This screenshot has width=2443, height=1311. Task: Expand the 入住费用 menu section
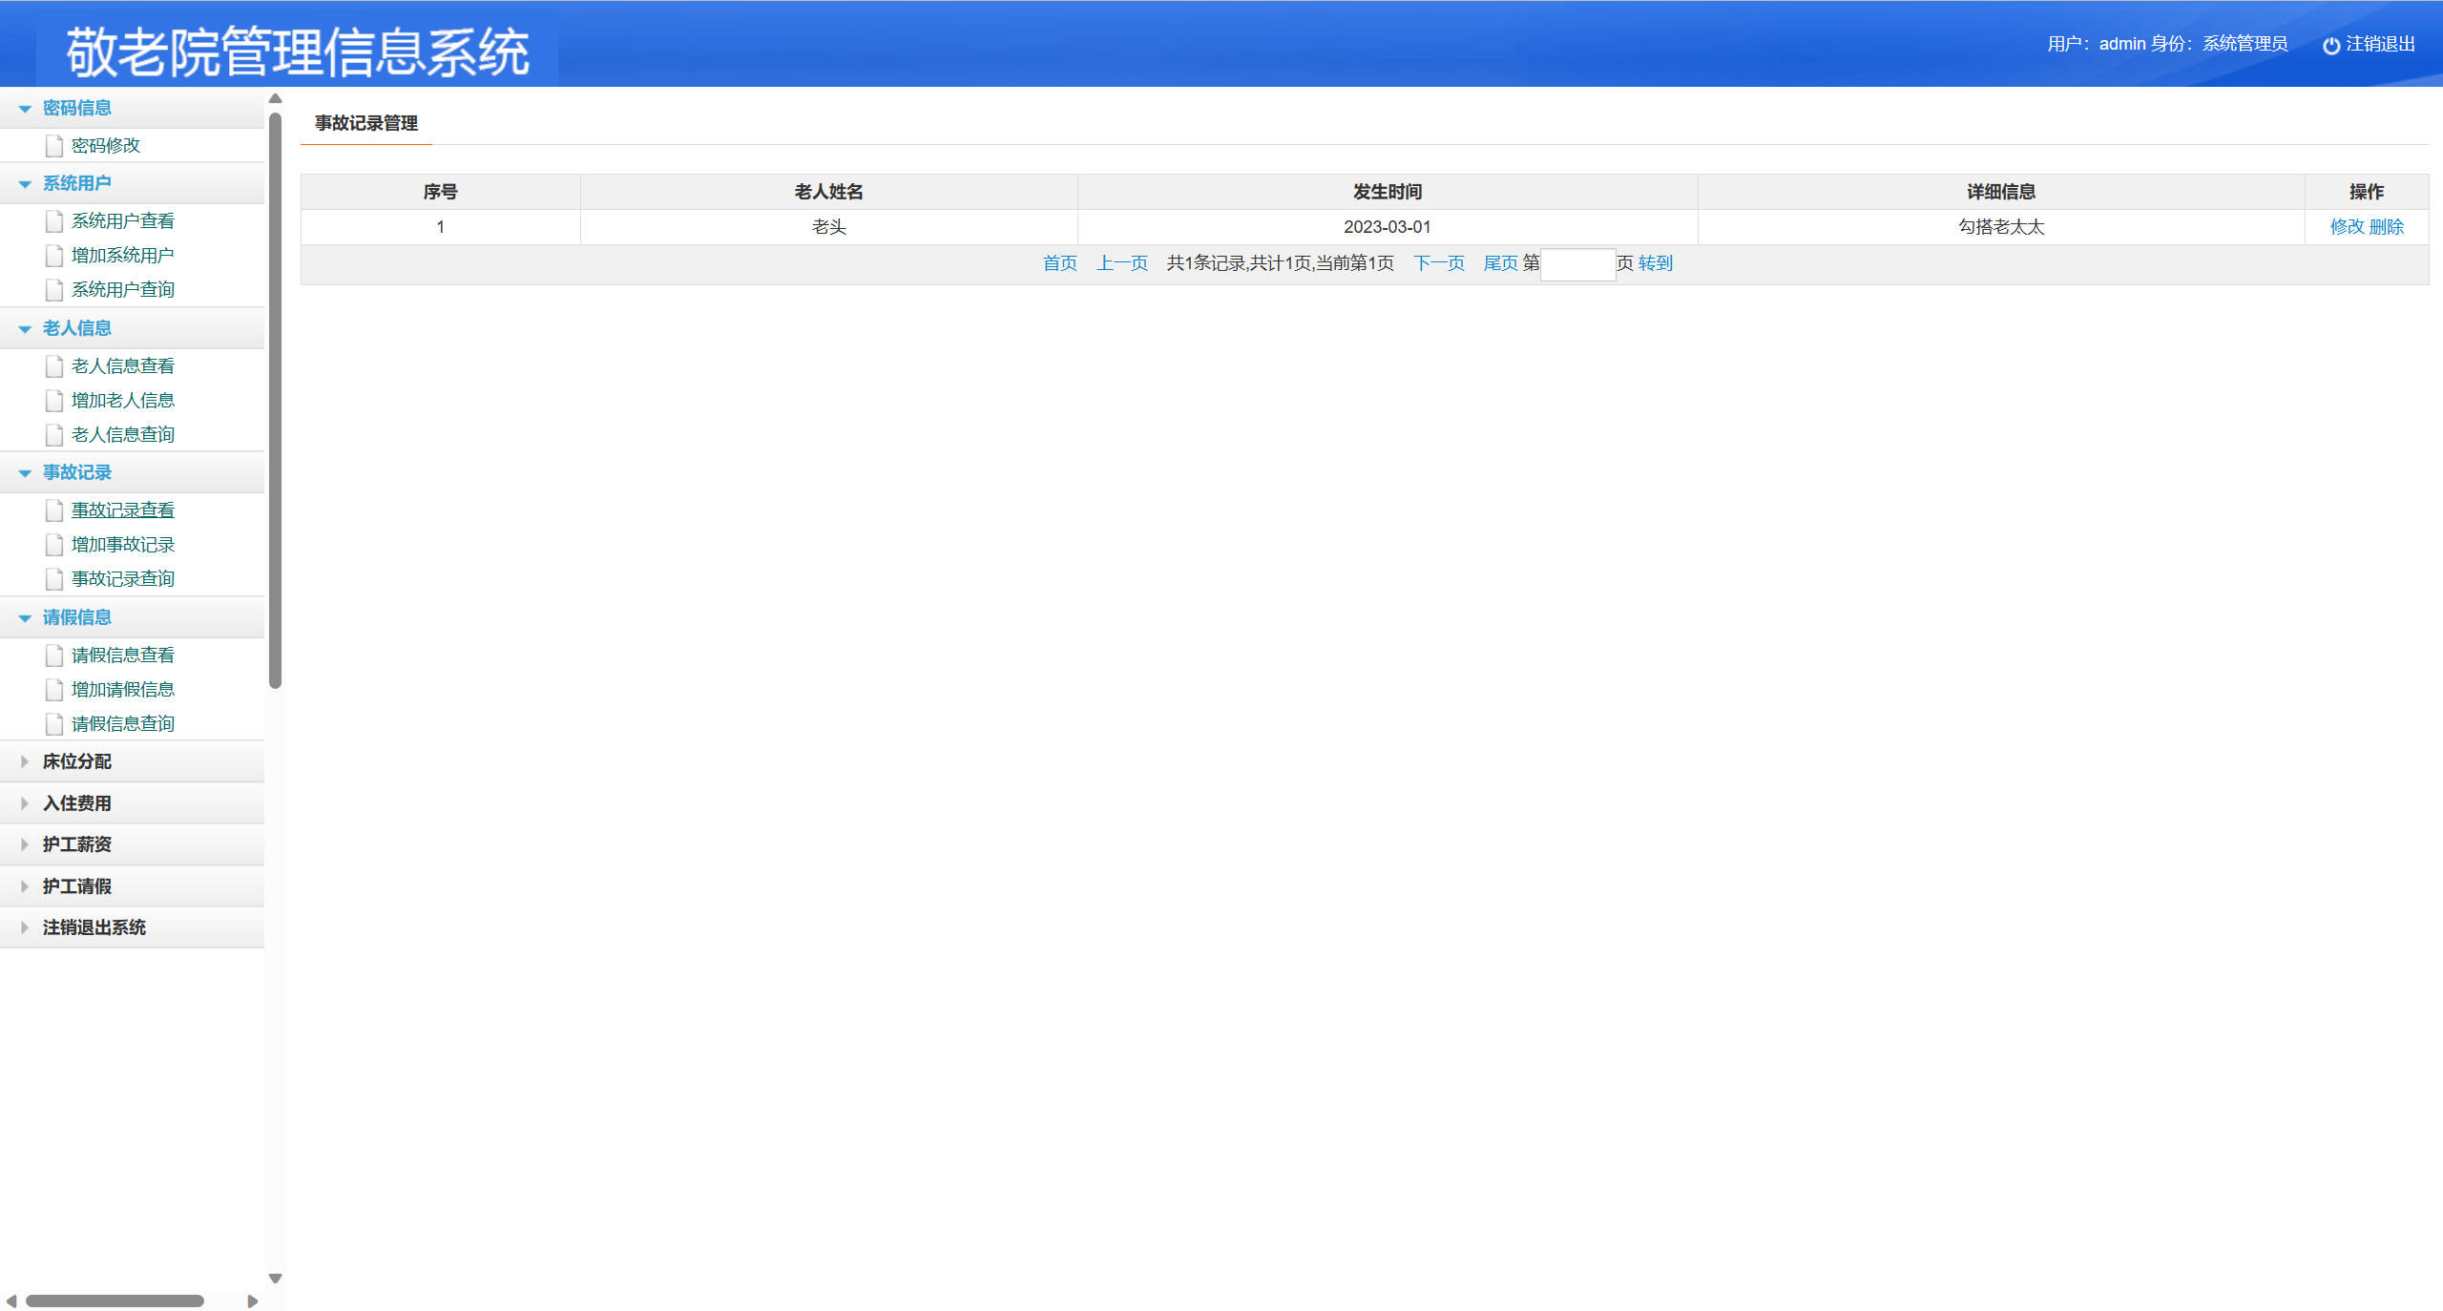[76, 803]
